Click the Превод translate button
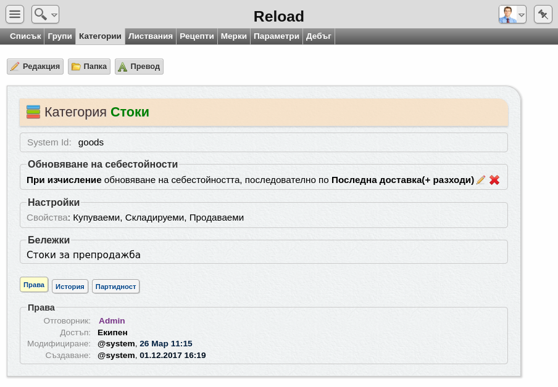Screen dimensions: 558x387 [x=139, y=67]
